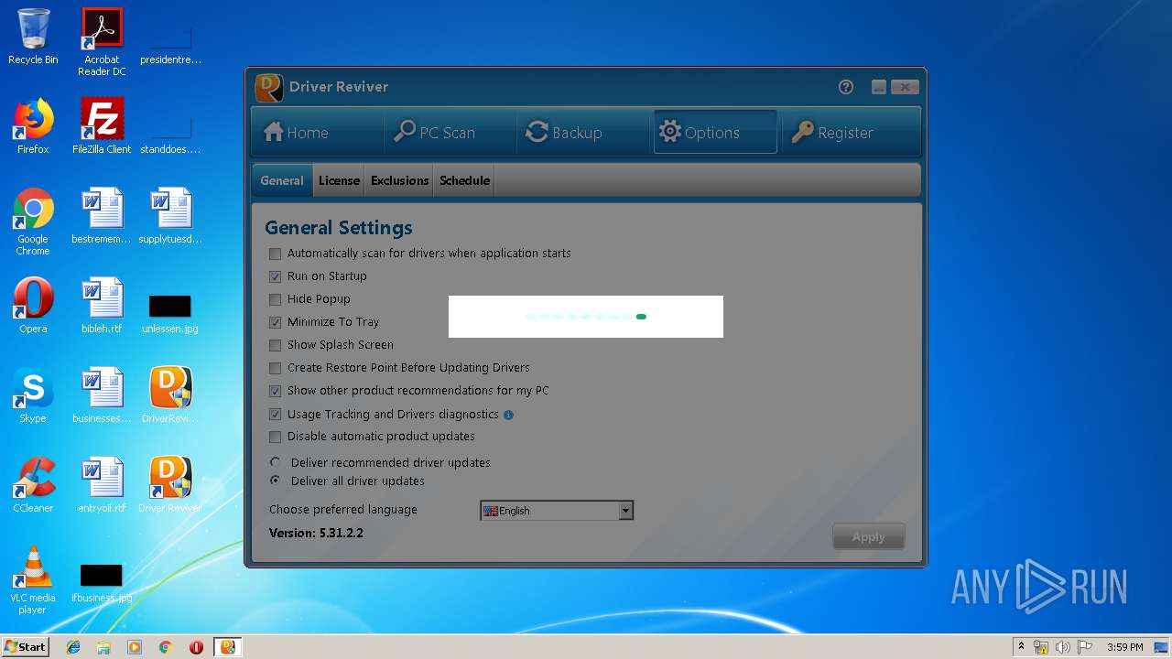Close the Driver Reviver window
This screenshot has width=1172, height=659.
point(905,87)
